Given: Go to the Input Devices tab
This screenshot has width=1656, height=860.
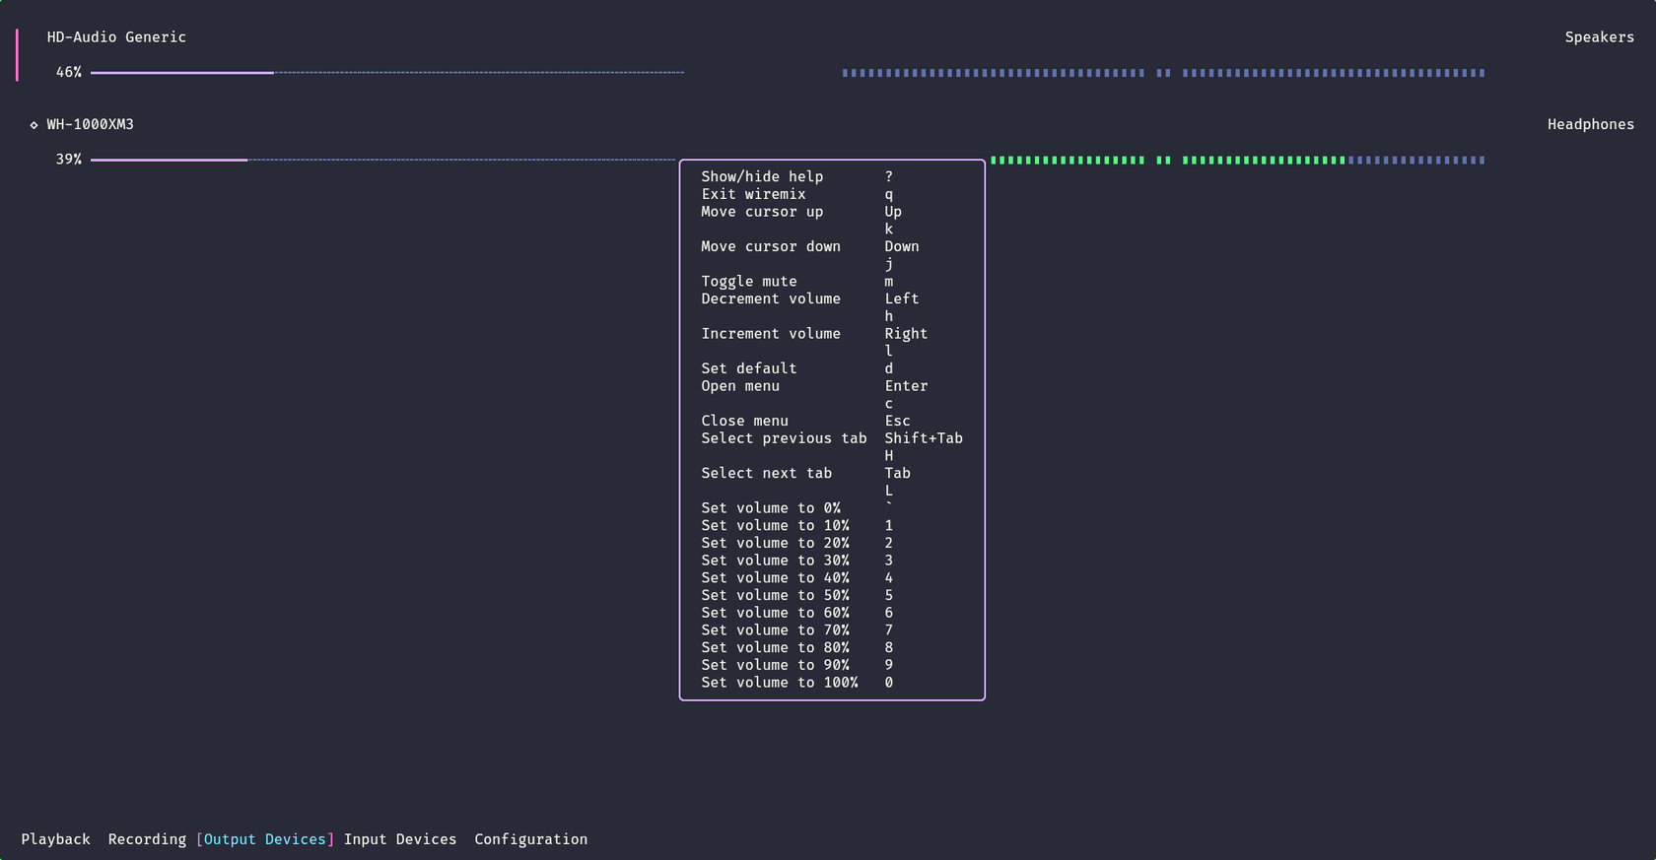Looking at the screenshot, I should point(400,839).
